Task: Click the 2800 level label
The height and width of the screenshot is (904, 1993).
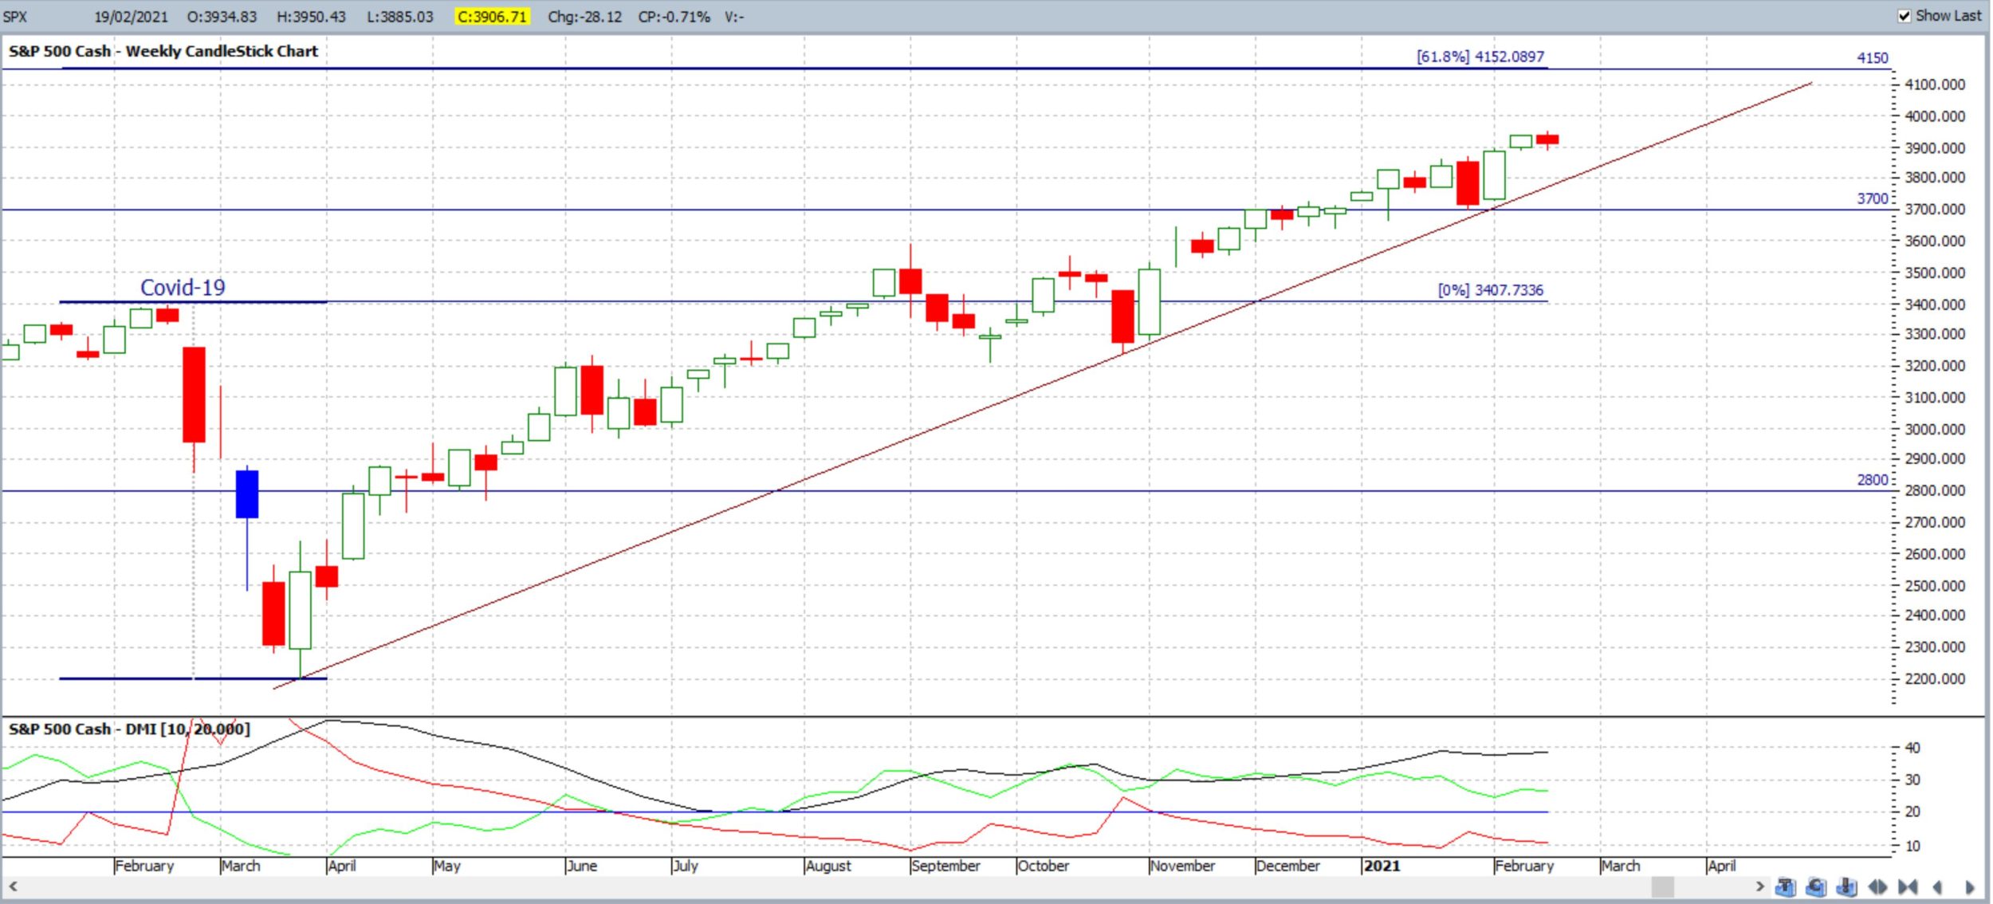Action: coord(1872,480)
